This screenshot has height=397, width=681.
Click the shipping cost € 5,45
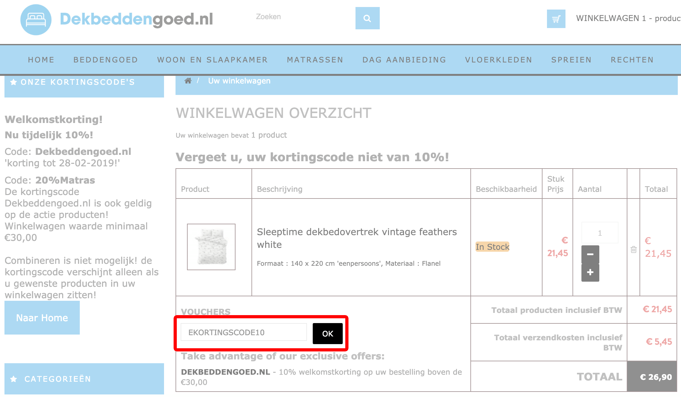[659, 342]
